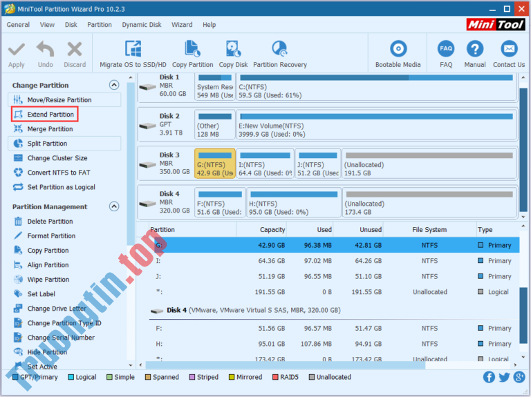The height and width of the screenshot is (397, 531).
Task: Select partition J: row in table
Action: 334,276
